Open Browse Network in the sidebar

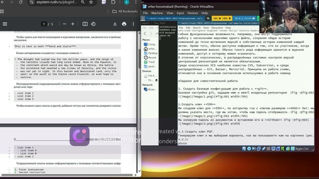[x=150, y=89]
